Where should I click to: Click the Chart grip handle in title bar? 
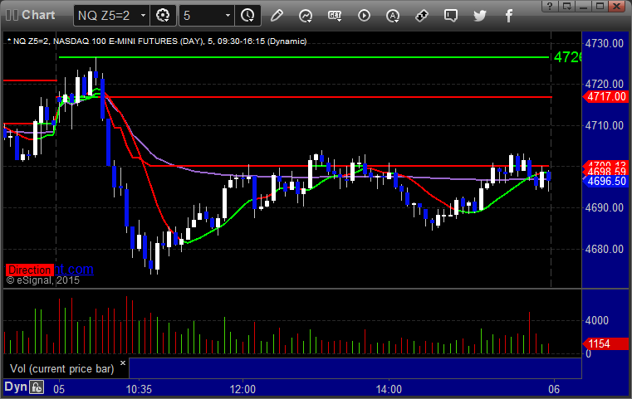coord(12,15)
